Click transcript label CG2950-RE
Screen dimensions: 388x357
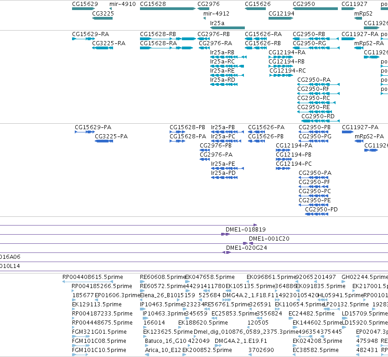(313, 107)
